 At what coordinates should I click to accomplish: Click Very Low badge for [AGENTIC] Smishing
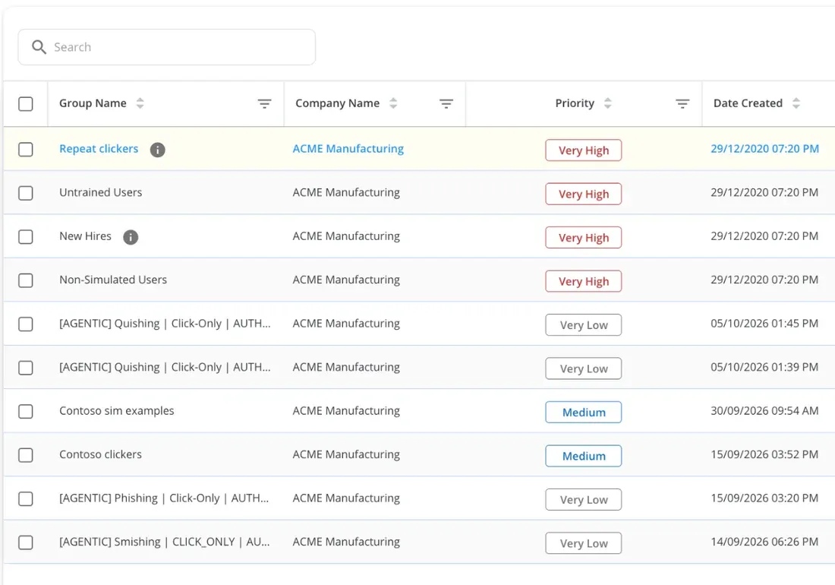pyautogui.click(x=583, y=543)
